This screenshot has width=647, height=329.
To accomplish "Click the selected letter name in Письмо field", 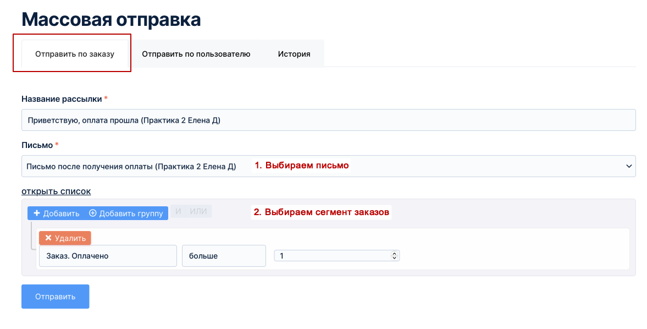I will [131, 166].
